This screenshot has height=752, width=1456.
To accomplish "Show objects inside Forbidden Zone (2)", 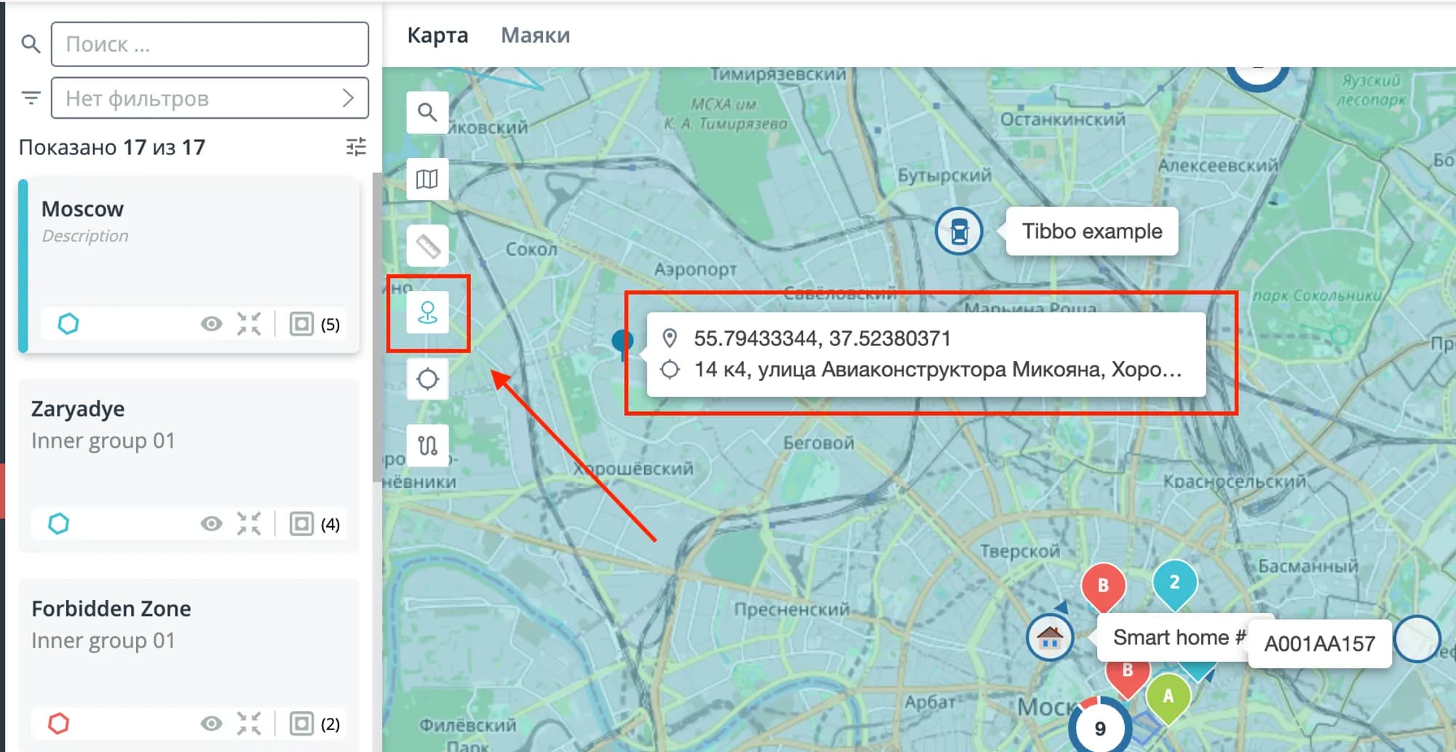I will (x=302, y=724).
